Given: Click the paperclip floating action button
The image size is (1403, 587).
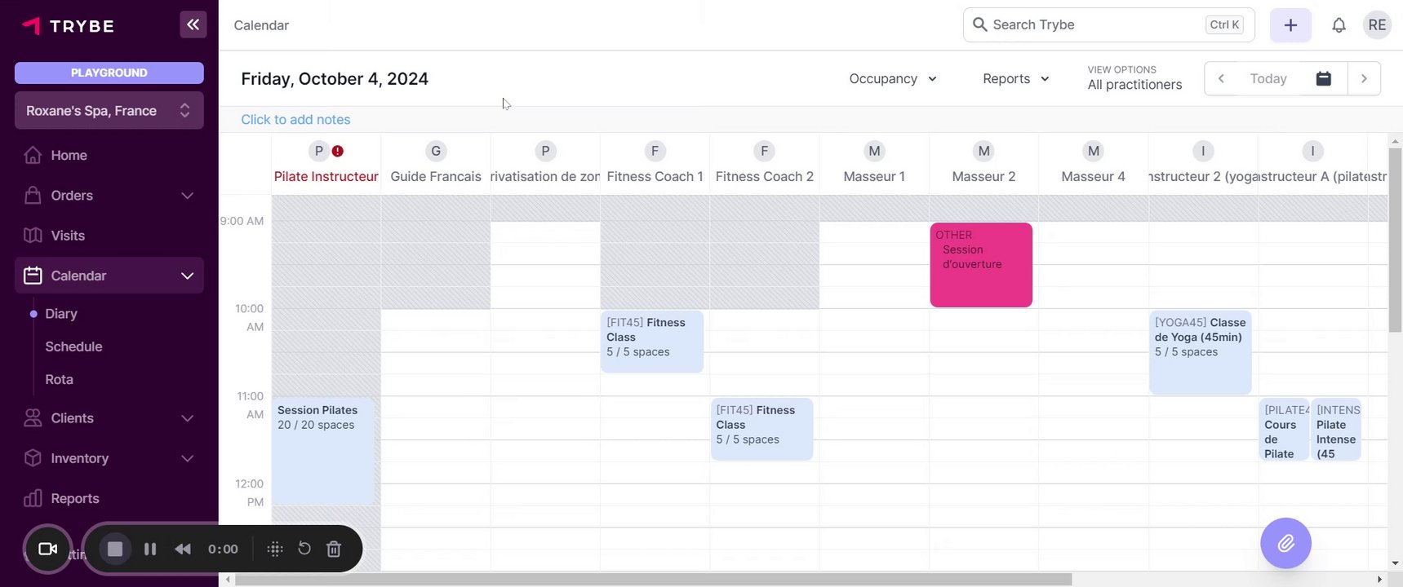Looking at the screenshot, I should pyautogui.click(x=1285, y=543).
